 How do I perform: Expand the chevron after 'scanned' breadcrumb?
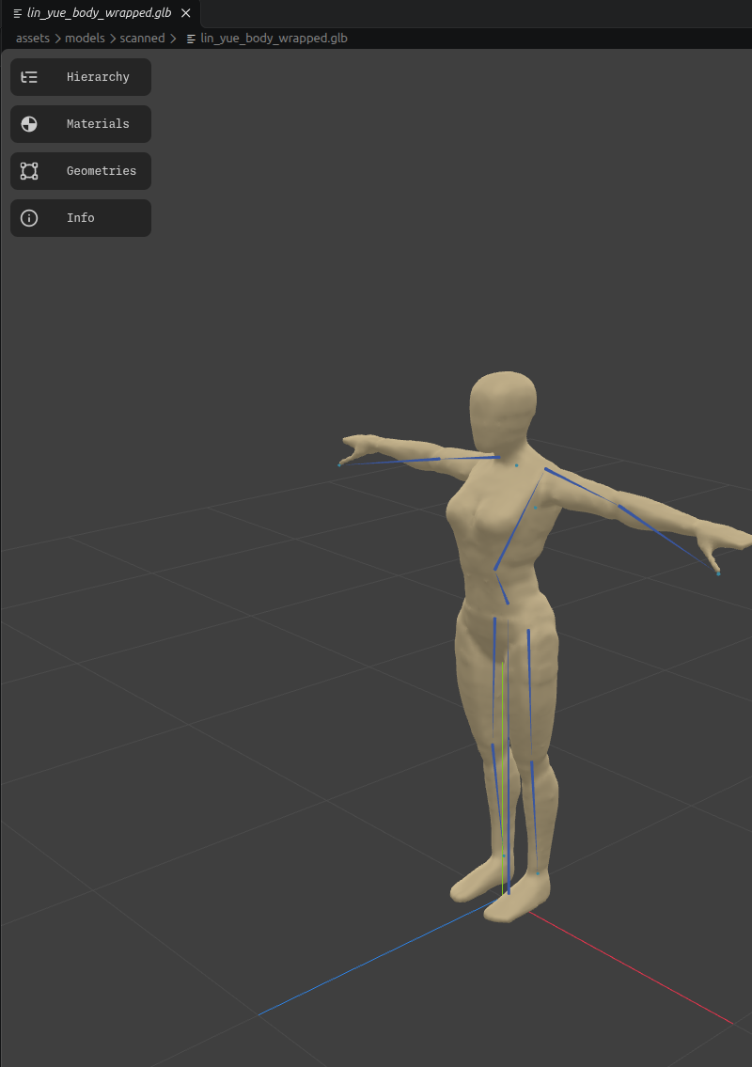point(174,39)
